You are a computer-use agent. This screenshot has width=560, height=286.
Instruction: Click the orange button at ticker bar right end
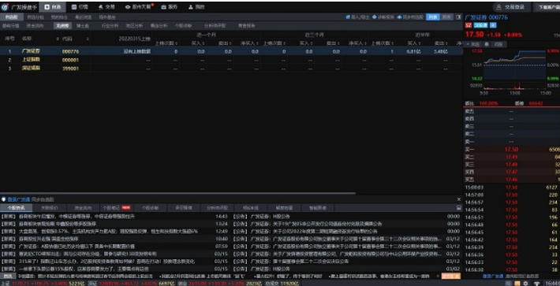pyautogui.click(x=450, y=276)
